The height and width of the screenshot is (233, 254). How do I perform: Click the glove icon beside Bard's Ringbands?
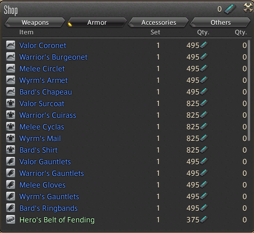[x=11, y=208]
